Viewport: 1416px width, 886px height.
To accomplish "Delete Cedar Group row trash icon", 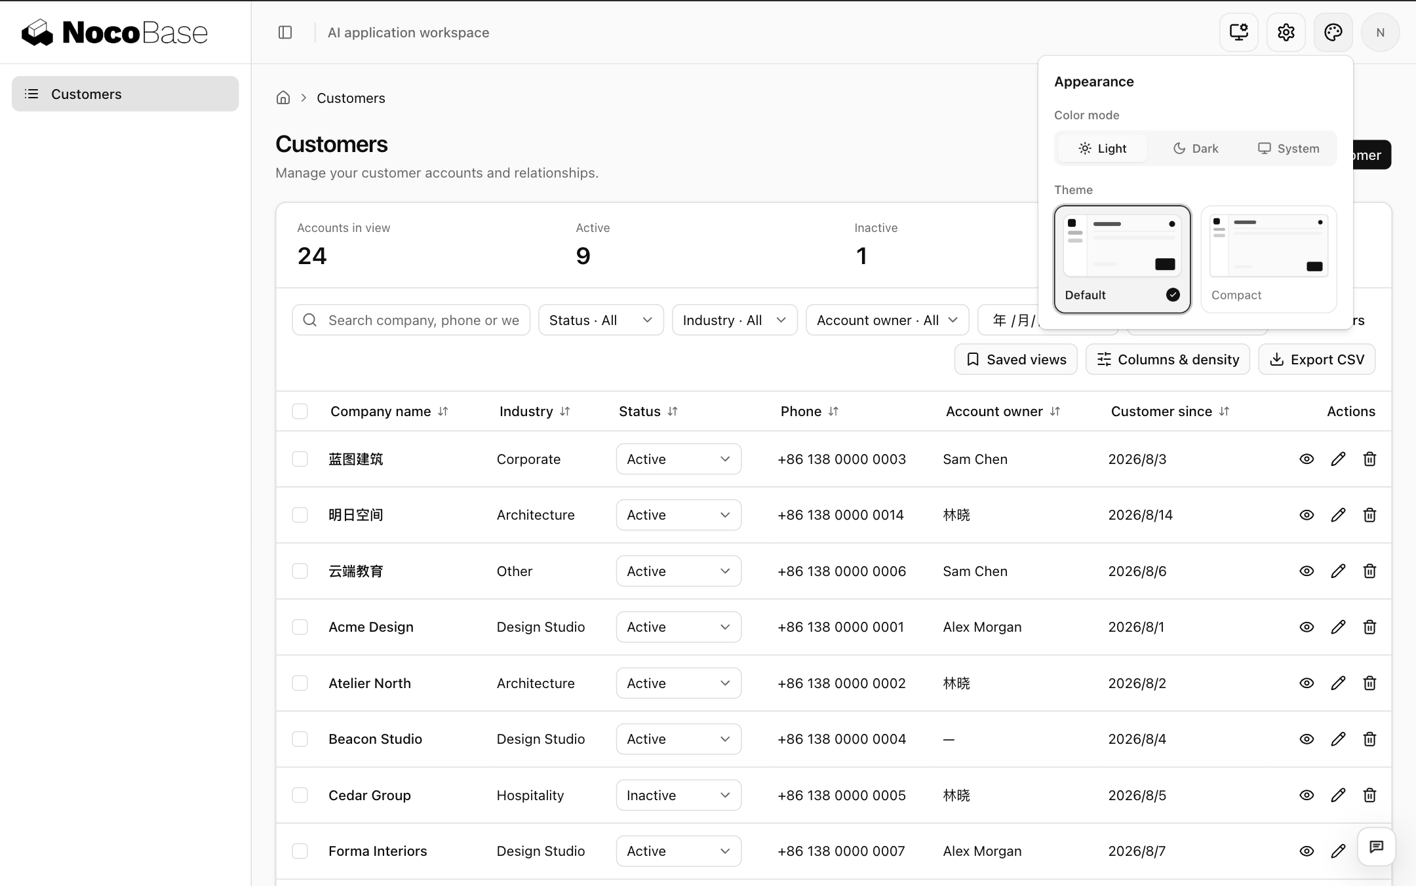I will point(1369,795).
